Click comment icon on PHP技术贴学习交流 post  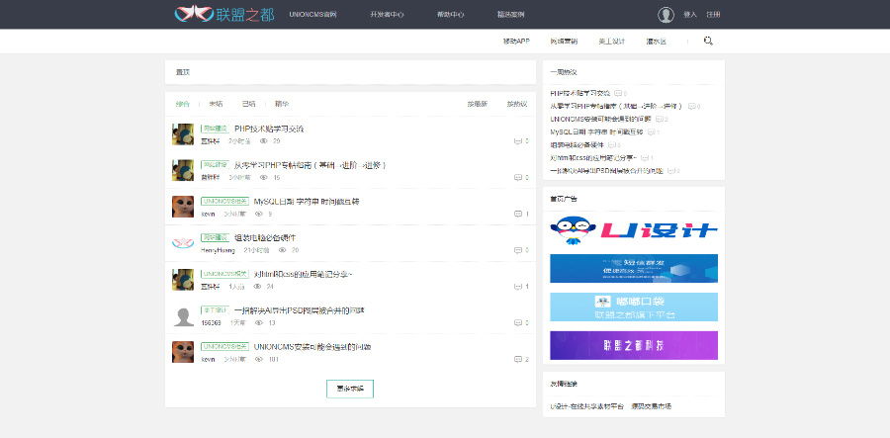517,140
